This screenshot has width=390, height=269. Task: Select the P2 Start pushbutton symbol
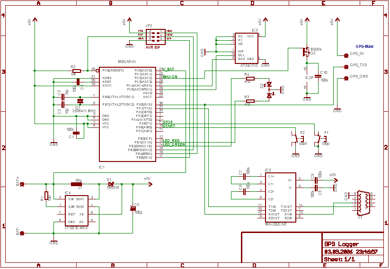[x=298, y=139]
